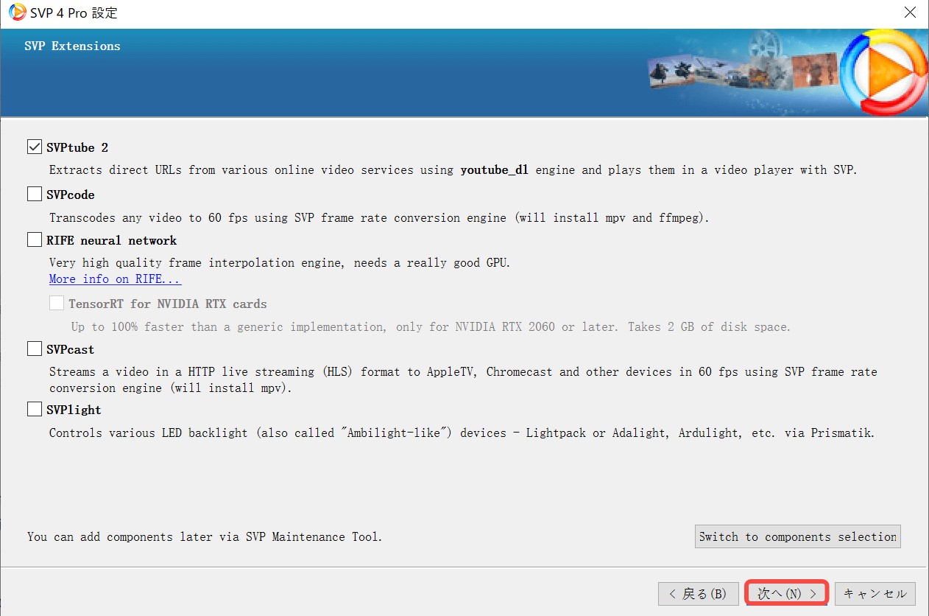The image size is (929, 616).
Task: Click the HLS streaming description text
Action: [464, 379]
